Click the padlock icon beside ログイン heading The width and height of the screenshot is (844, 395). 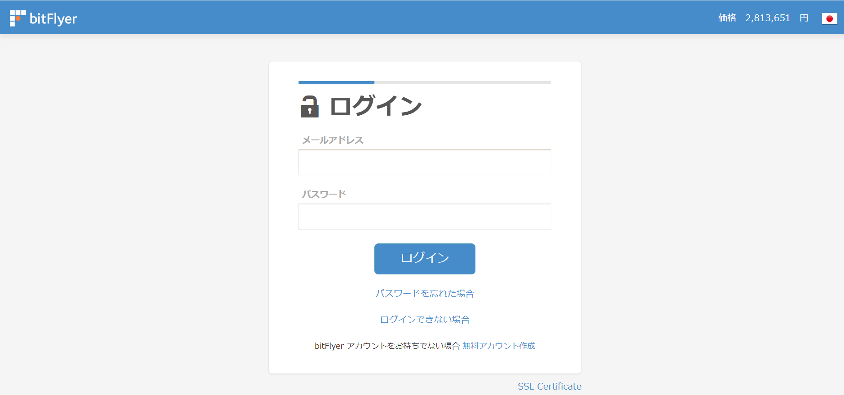309,106
